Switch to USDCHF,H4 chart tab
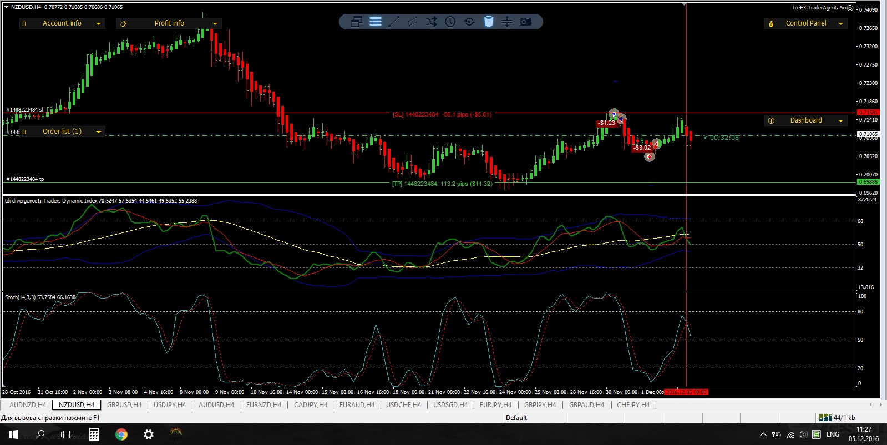This screenshot has height=445, width=887. click(x=403, y=405)
